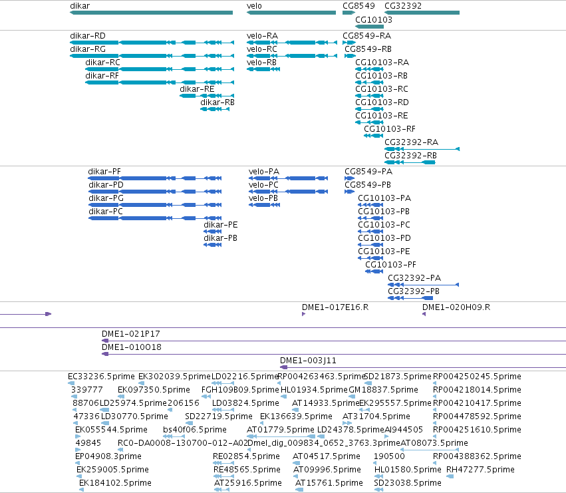
Task: Select the dikar-RB transcript
Action: click(215, 109)
